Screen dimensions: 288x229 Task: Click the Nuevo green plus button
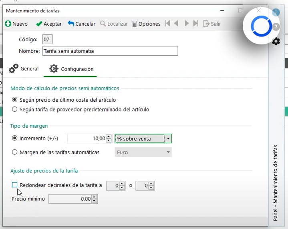coord(16,24)
